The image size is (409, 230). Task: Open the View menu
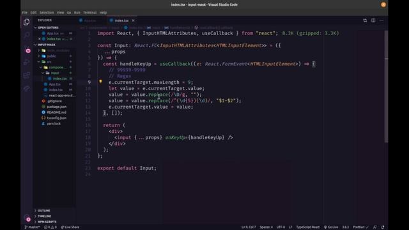pyautogui.click(x=60, y=13)
